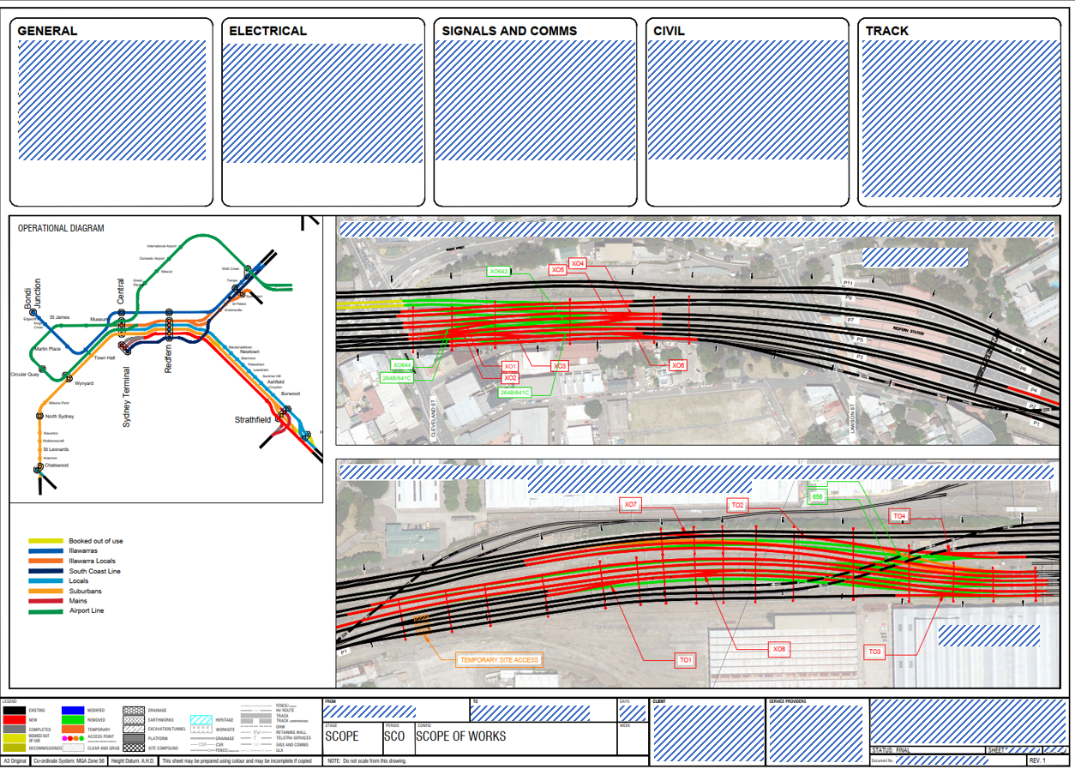Image resolution: width=1075 pixels, height=769 pixels.
Task: Click the XO4 crossover callout label
Action: click(x=578, y=264)
